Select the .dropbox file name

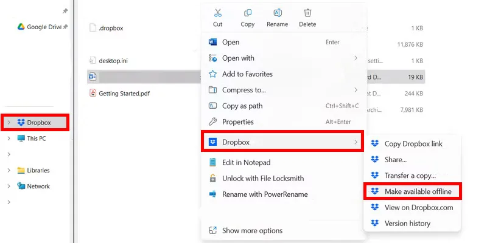coord(111,28)
